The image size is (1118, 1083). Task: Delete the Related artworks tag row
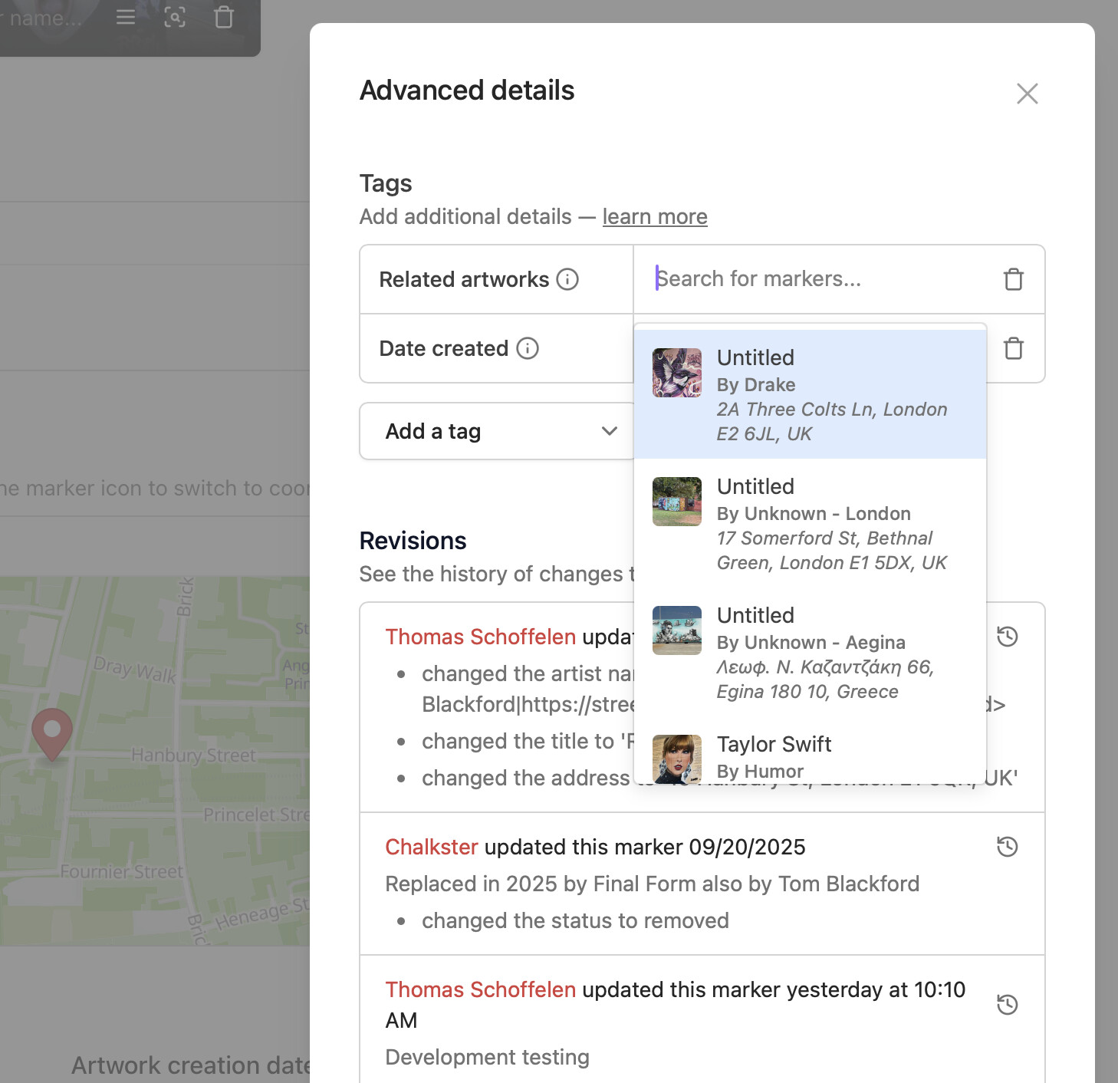[x=1013, y=279]
